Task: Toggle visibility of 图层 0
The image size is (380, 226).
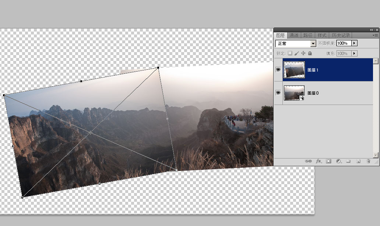Action: pos(278,93)
